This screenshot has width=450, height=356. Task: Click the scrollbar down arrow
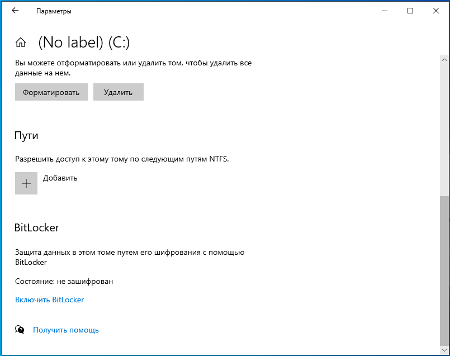(444, 350)
